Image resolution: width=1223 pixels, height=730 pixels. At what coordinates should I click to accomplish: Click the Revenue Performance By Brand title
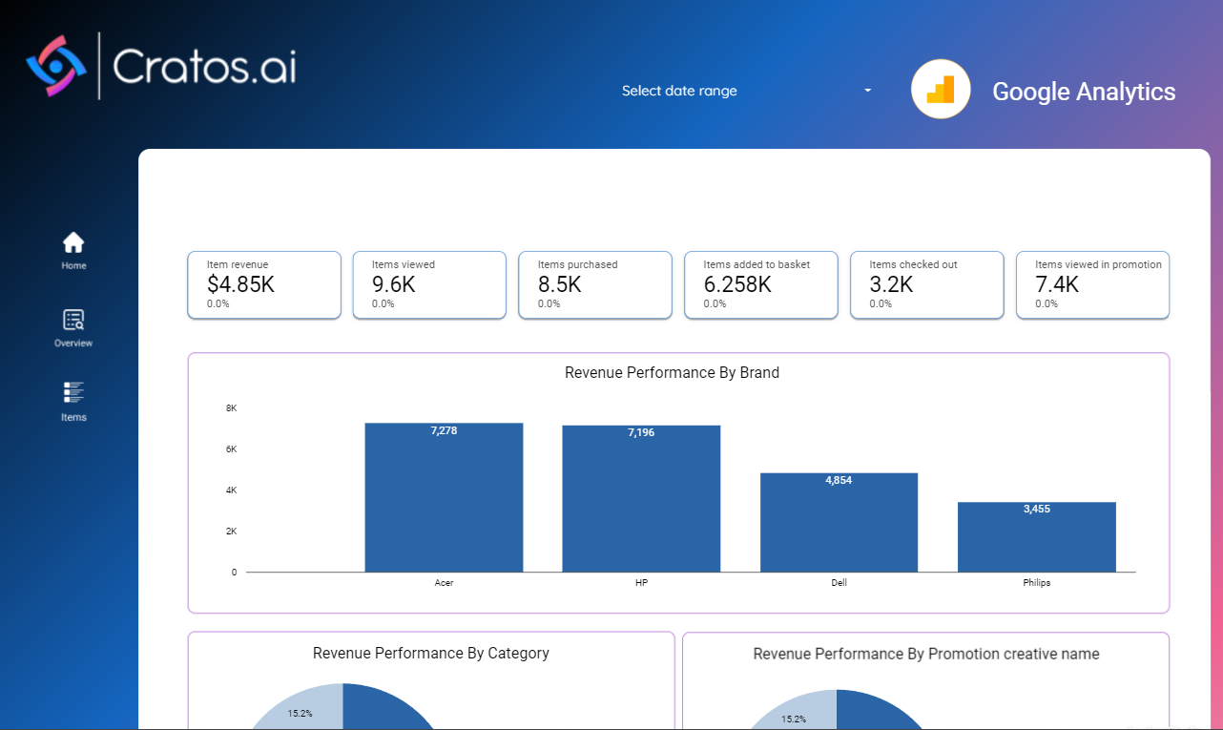tap(673, 373)
